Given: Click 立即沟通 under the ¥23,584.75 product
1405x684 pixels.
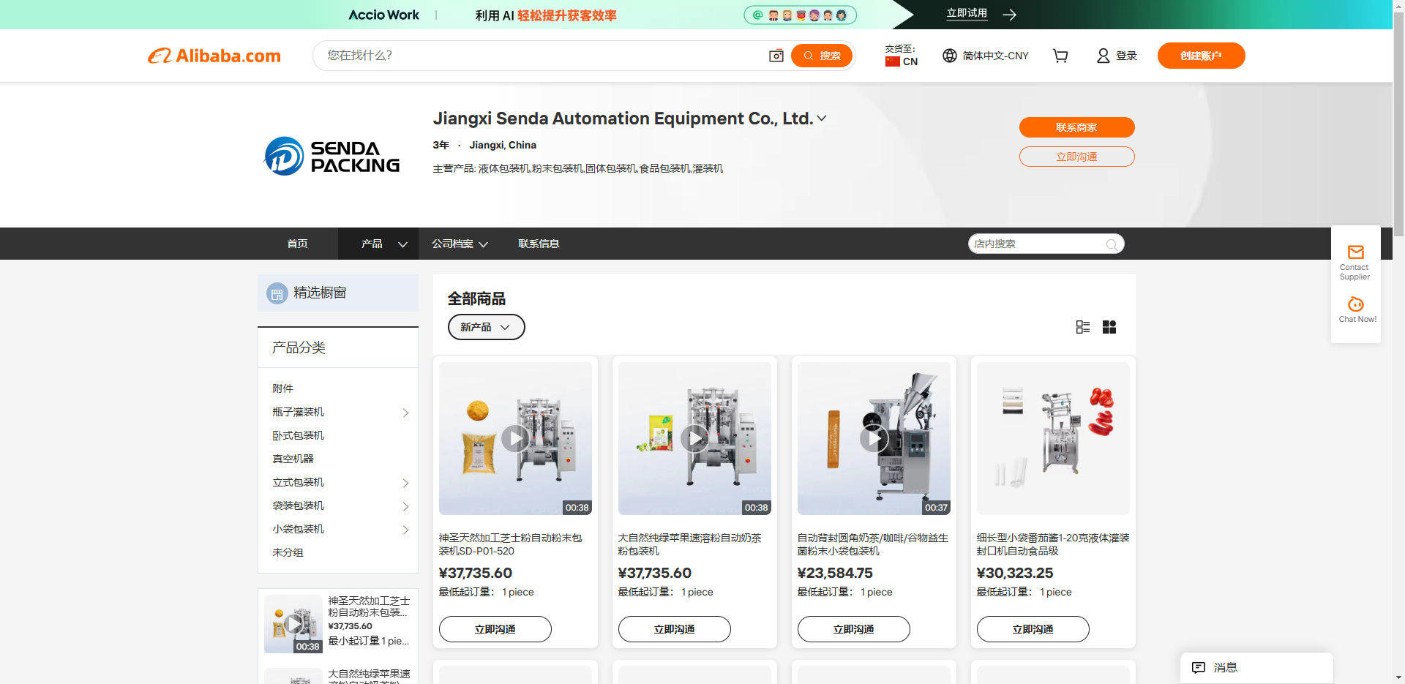Looking at the screenshot, I should [853, 629].
